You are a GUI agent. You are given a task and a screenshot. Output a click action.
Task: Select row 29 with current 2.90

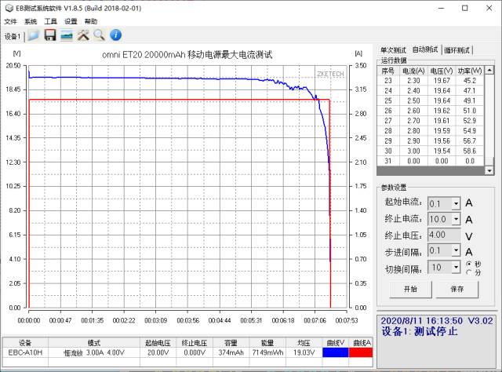431,140
